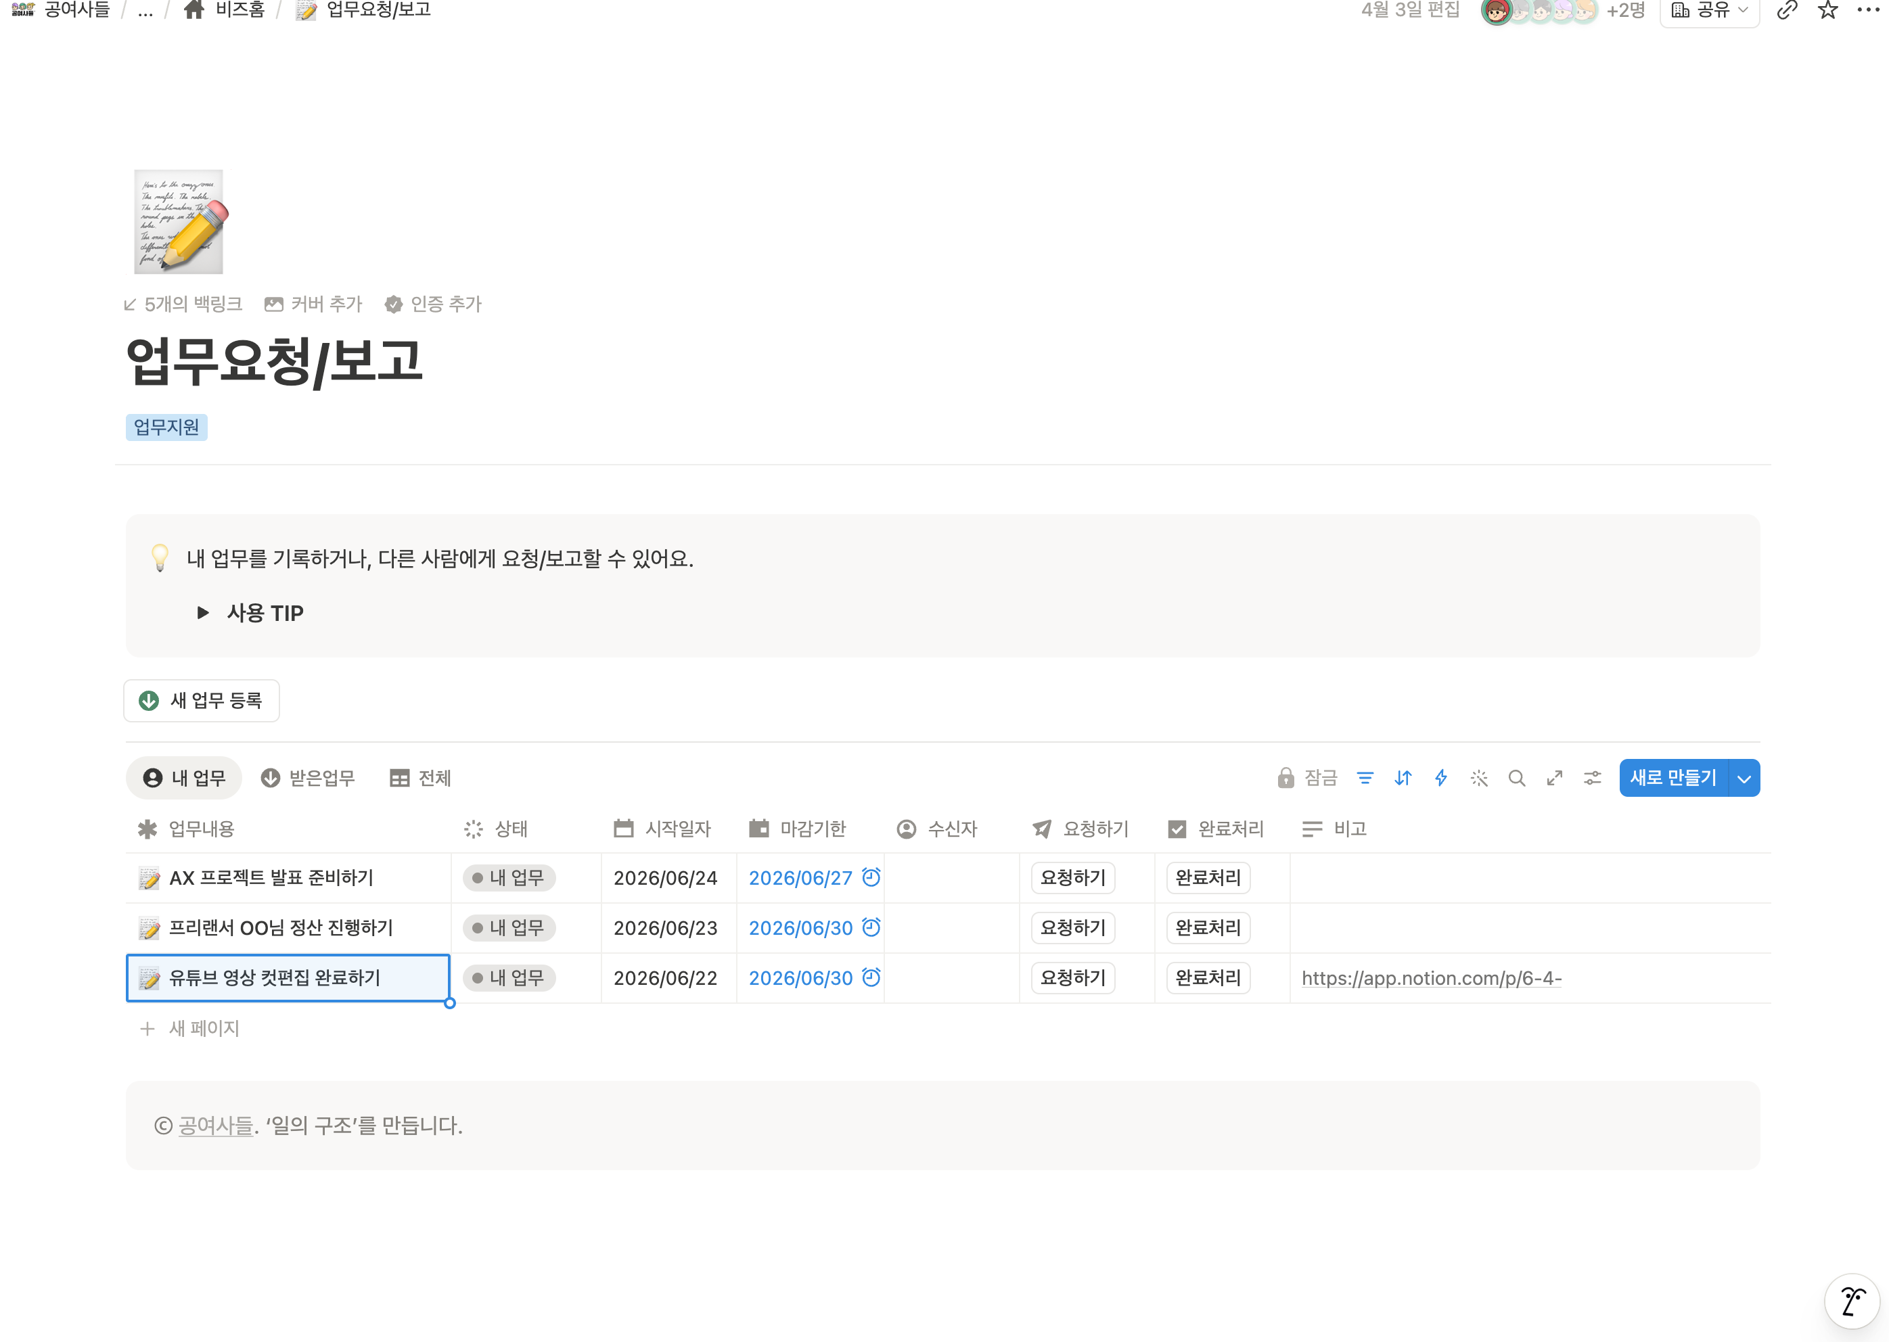This screenshot has height=1342, width=1889.
Task: Open the 새로 만들기 dropdown arrow
Action: point(1744,779)
